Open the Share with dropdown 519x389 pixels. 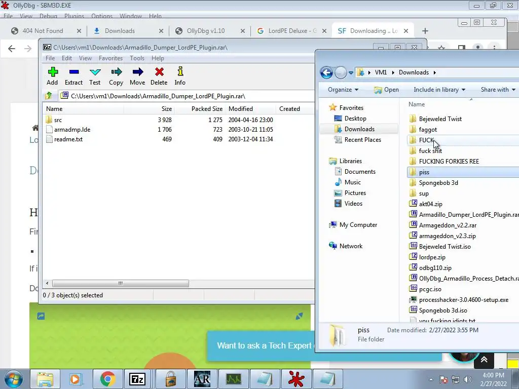(498, 90)
